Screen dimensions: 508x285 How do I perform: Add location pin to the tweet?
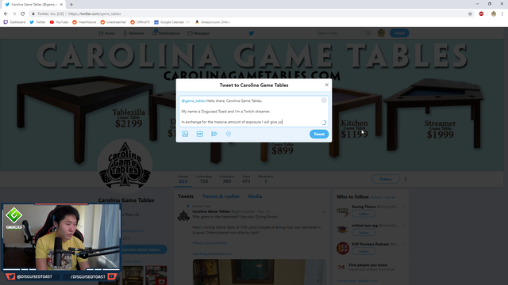point(229,134)
